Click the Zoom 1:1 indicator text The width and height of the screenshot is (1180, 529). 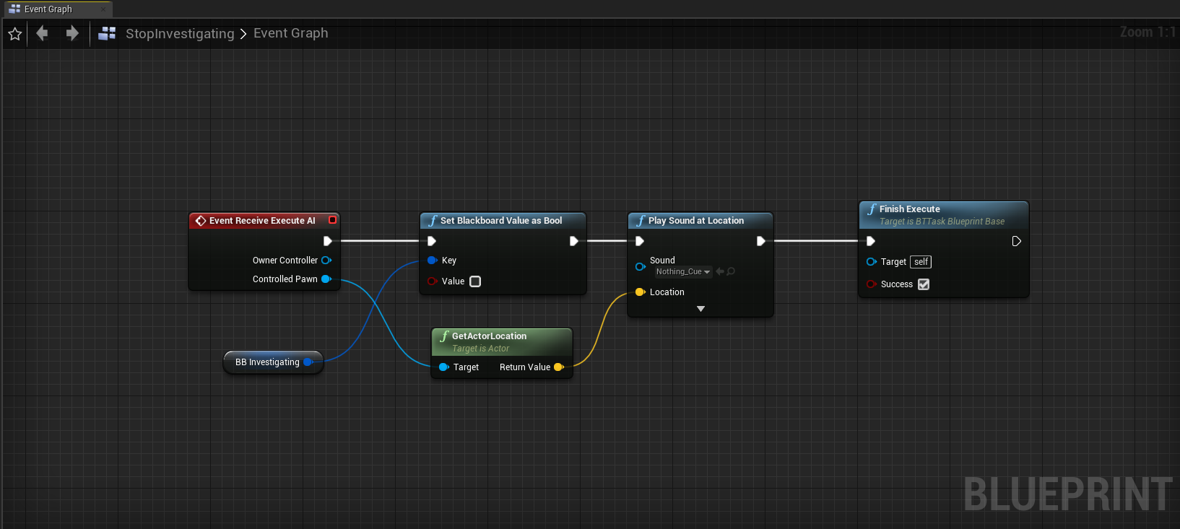pos(1148,32)
